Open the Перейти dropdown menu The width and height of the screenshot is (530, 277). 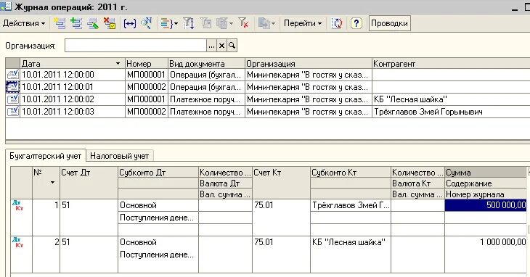coord(302,23)
